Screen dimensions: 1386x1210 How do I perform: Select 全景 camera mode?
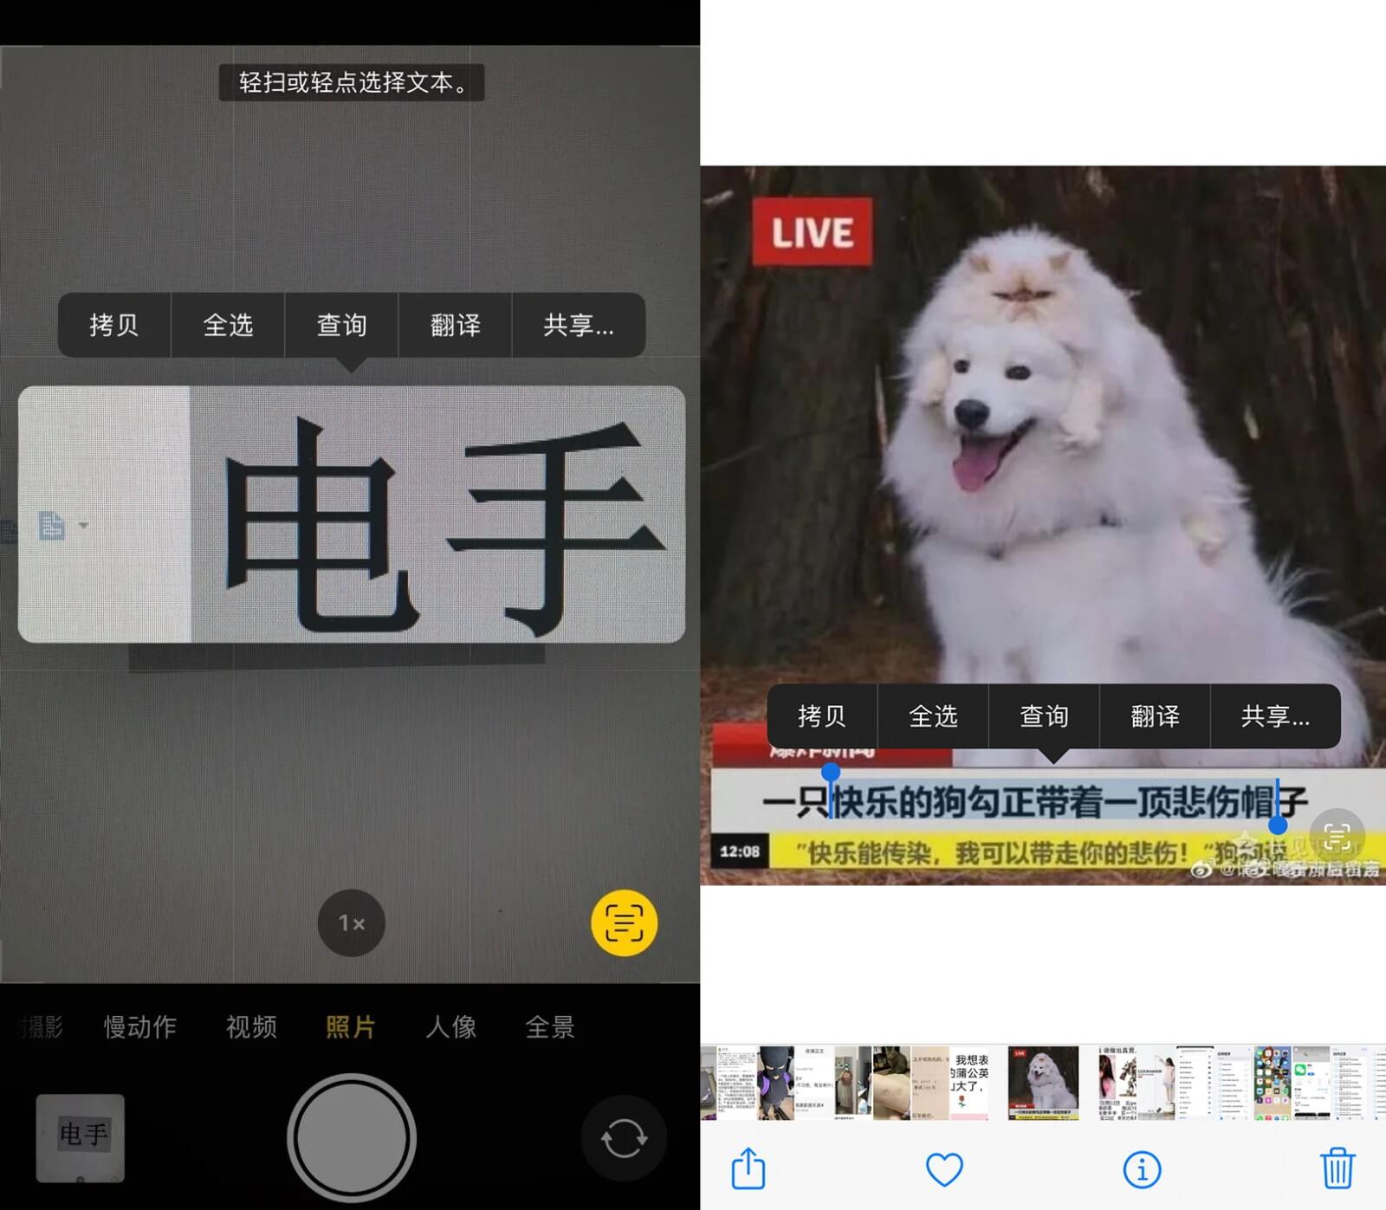(550, 1027)
